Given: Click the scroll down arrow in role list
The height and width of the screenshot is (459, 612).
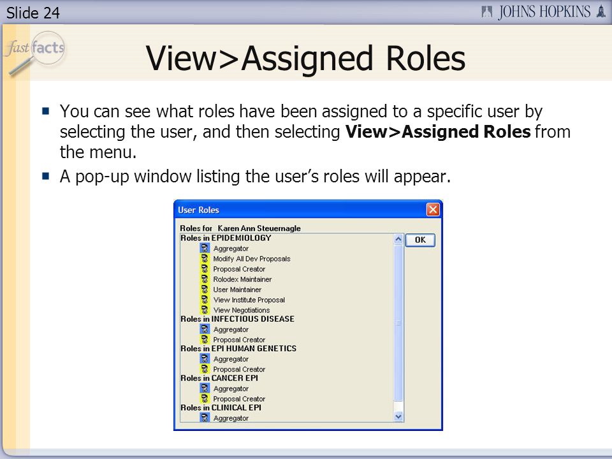Looking at the screenshot, I should tap(398, 417).
